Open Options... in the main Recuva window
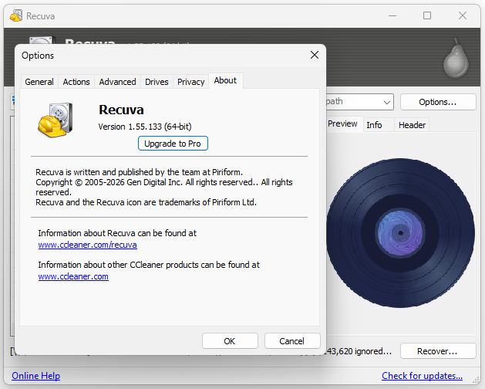Viewport: 485px width, 389px height. 438,102
